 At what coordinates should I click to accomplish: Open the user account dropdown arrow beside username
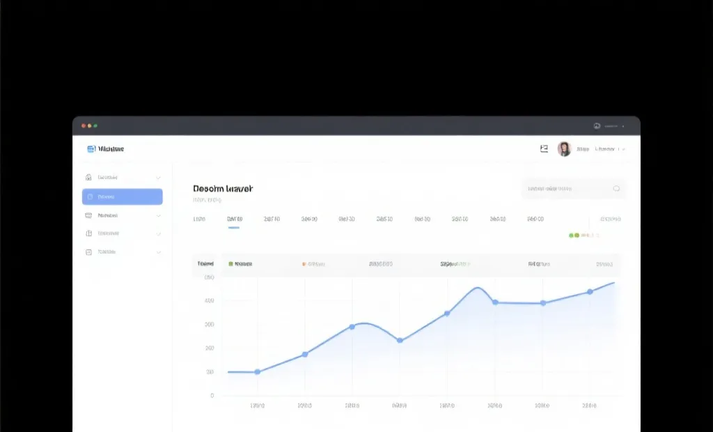[623, 149]
